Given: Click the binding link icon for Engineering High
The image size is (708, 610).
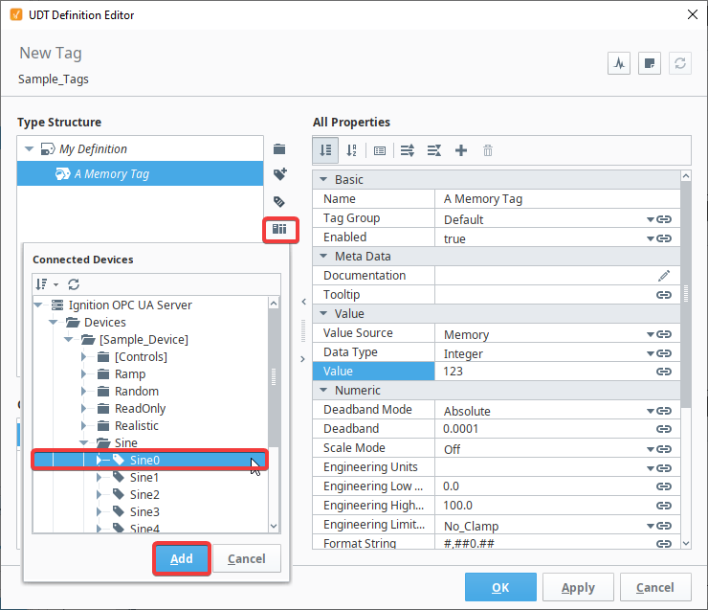Looking at the screenshot, I should [x=664, y=506].
